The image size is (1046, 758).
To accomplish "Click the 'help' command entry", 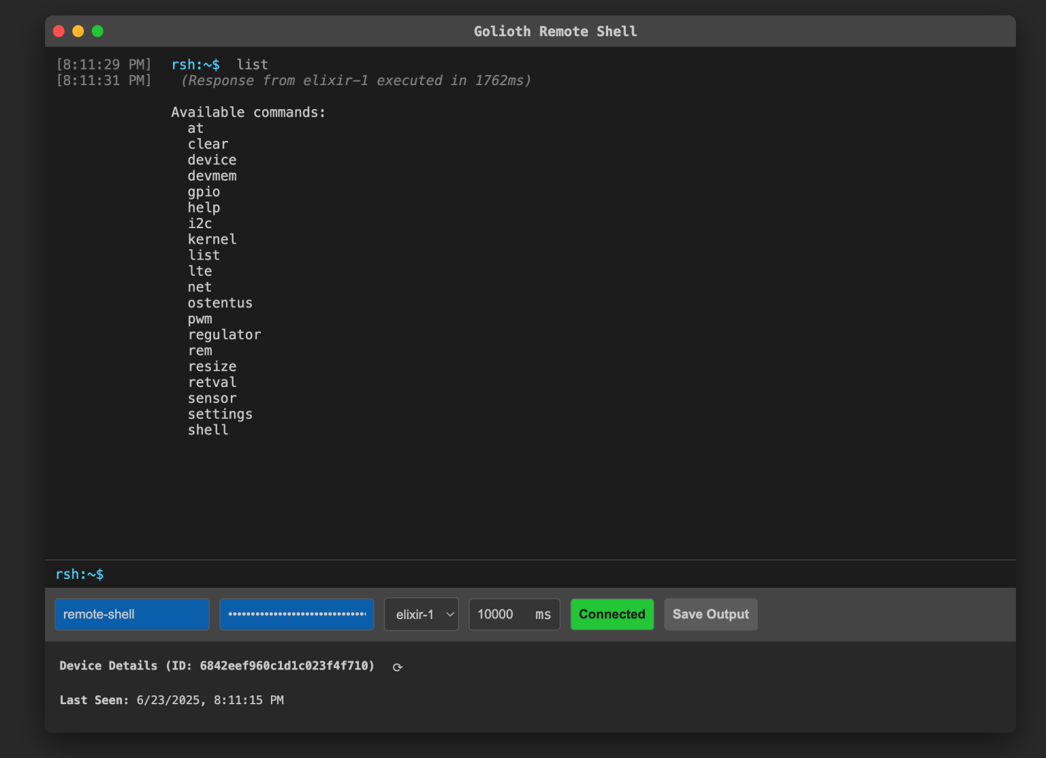I will (x=204, y=207).
